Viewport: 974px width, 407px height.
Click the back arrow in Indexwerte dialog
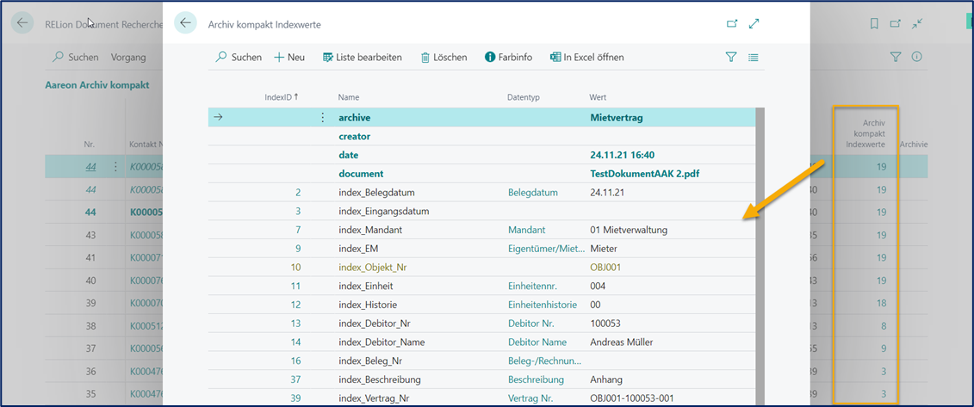185,23
